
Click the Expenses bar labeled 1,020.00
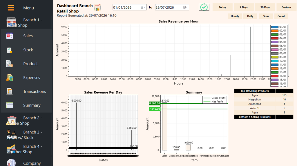pyautogui.click(x=188, y=147)
